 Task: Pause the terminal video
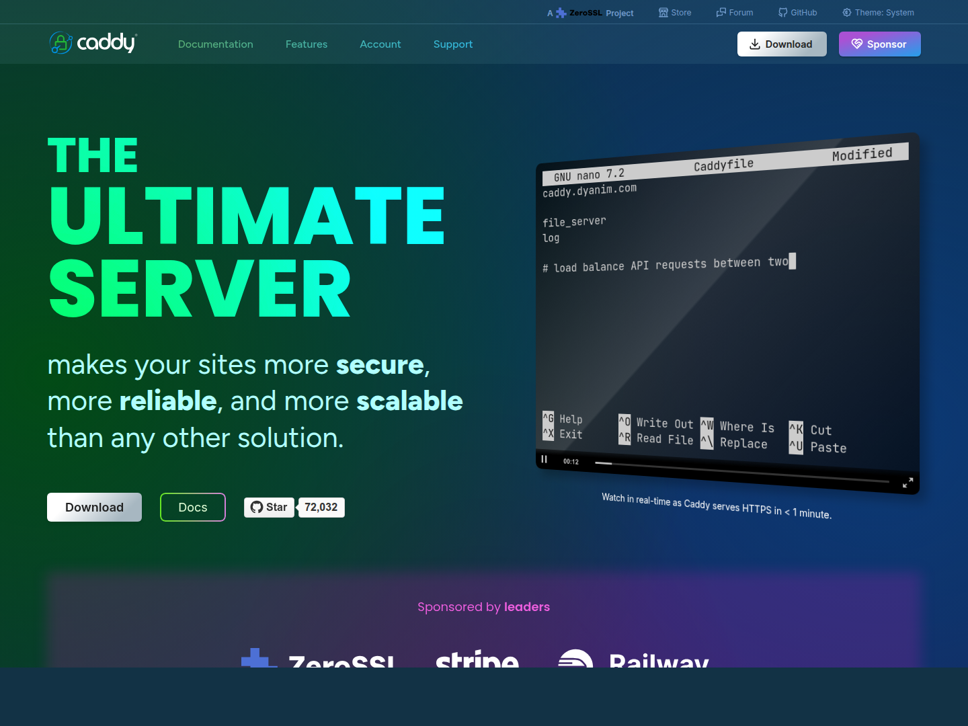[x=544, y=459]
